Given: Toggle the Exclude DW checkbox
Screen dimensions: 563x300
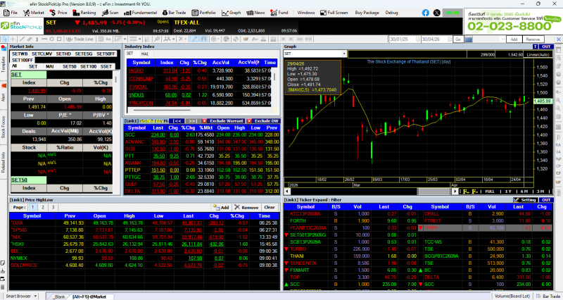Looking at the screenshot, I should click(250, 121).
